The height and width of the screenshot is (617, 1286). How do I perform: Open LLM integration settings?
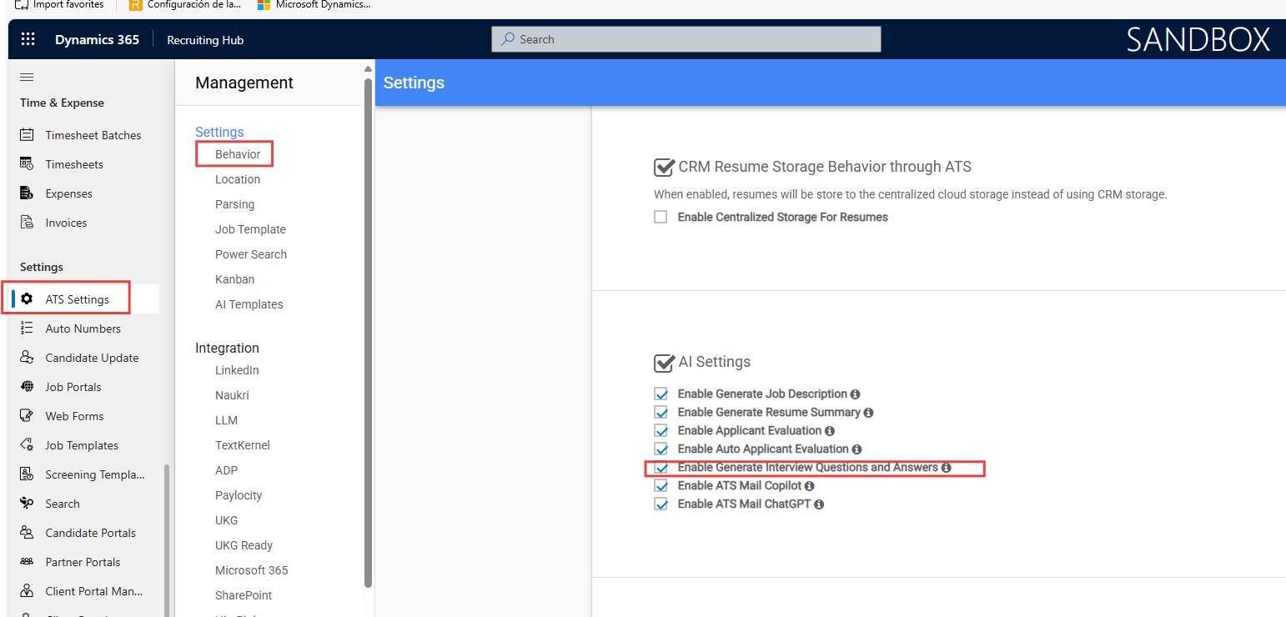click(227, 420)
